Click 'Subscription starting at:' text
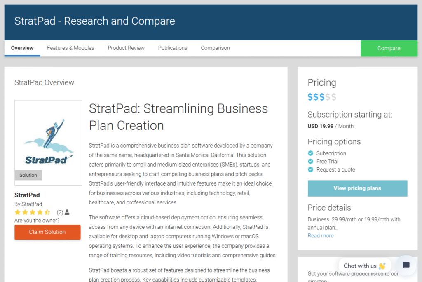 (x=350, y=115)
